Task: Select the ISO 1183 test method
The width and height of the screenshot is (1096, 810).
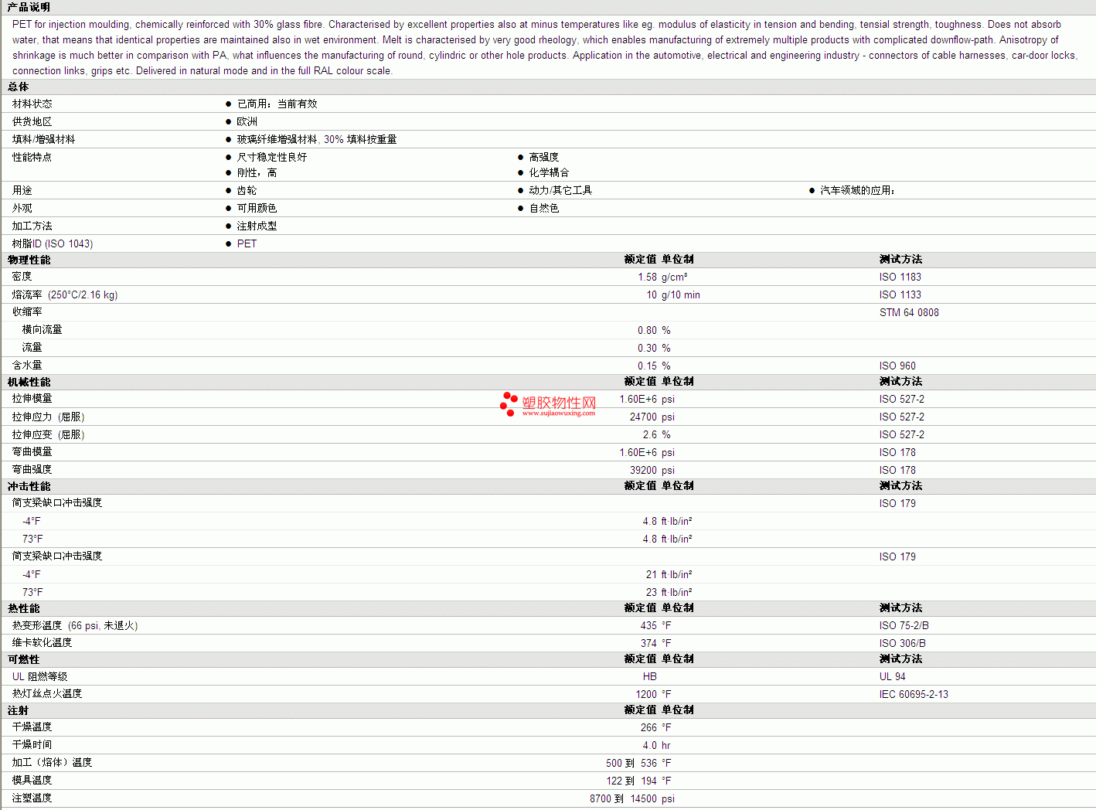Action: [900, 277]
